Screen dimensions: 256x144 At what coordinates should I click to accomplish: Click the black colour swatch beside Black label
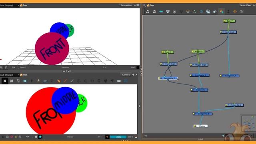138,68
